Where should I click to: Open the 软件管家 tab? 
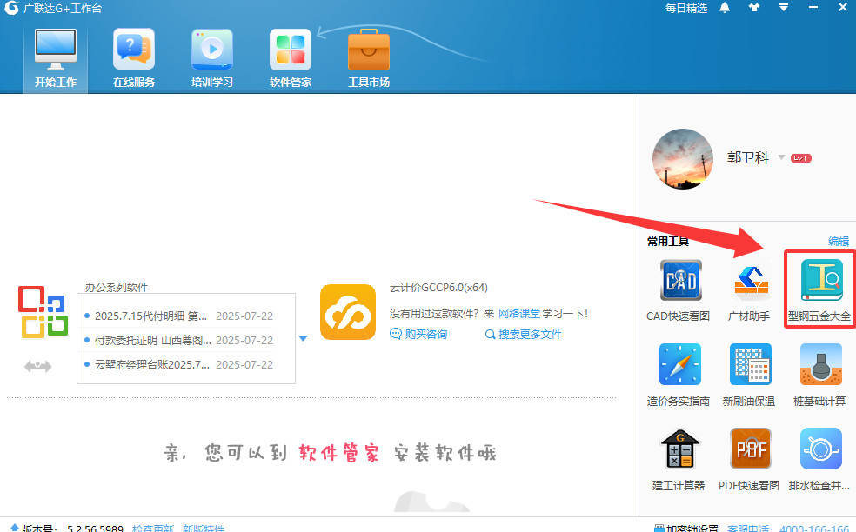click(291, 59)
